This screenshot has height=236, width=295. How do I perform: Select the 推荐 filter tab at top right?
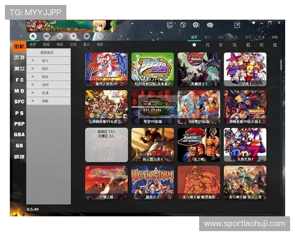[194, 37]
